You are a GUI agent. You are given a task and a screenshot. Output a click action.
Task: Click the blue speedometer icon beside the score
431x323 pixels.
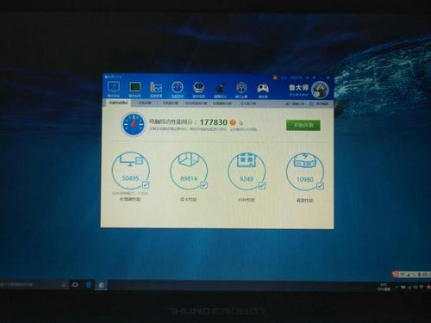(x=133, y=124)
